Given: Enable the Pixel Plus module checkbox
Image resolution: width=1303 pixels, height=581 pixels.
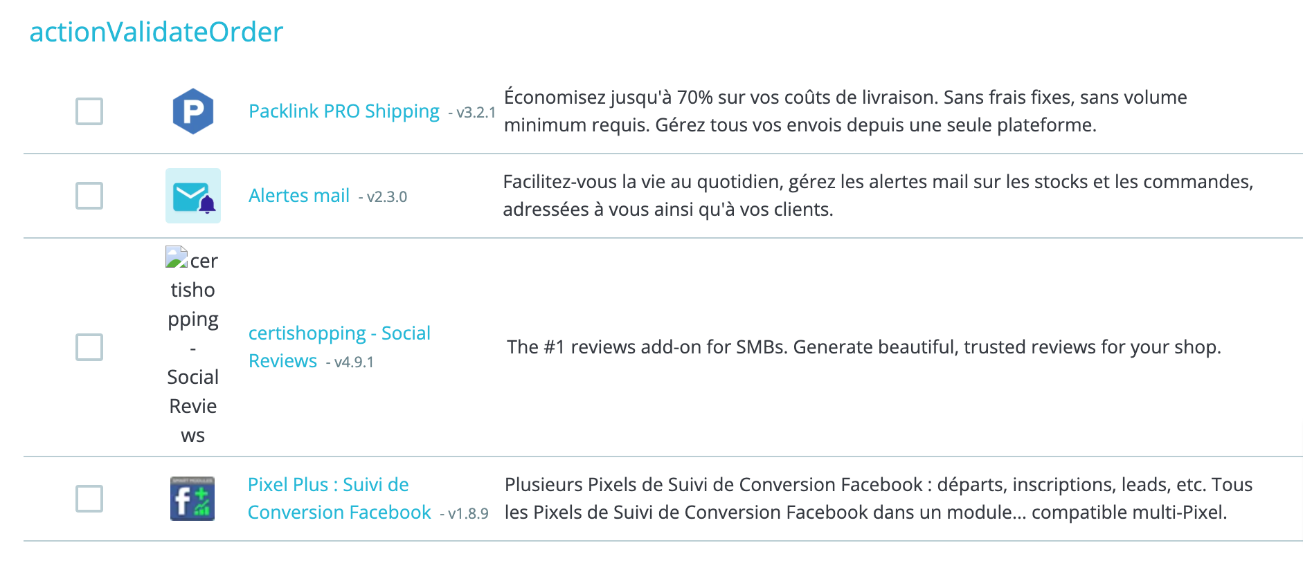Looking at the screenshot, I should (89, 499).
